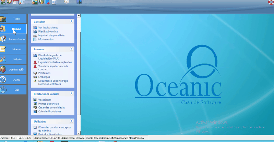Collapse the Consultas panel
This screenshot has height=142, width=274.
pyautogui.click(x=71, y=21)
